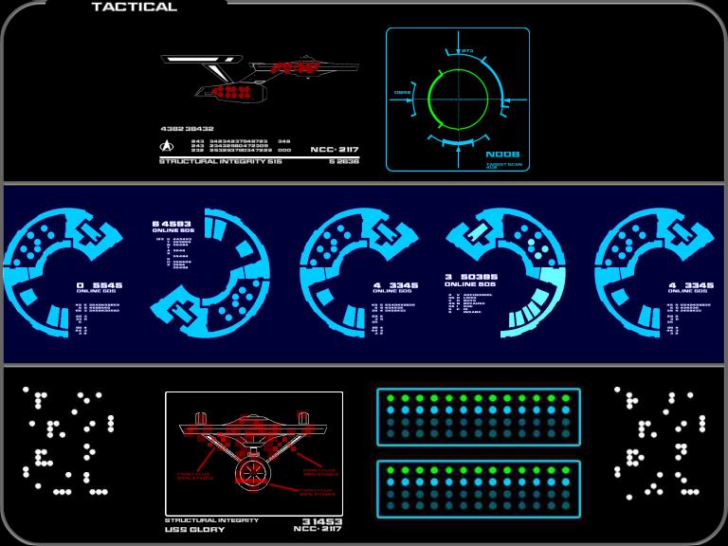Open the USS Glory front-view damage diagram
728x546 pixels.
[x=254, y=454]
